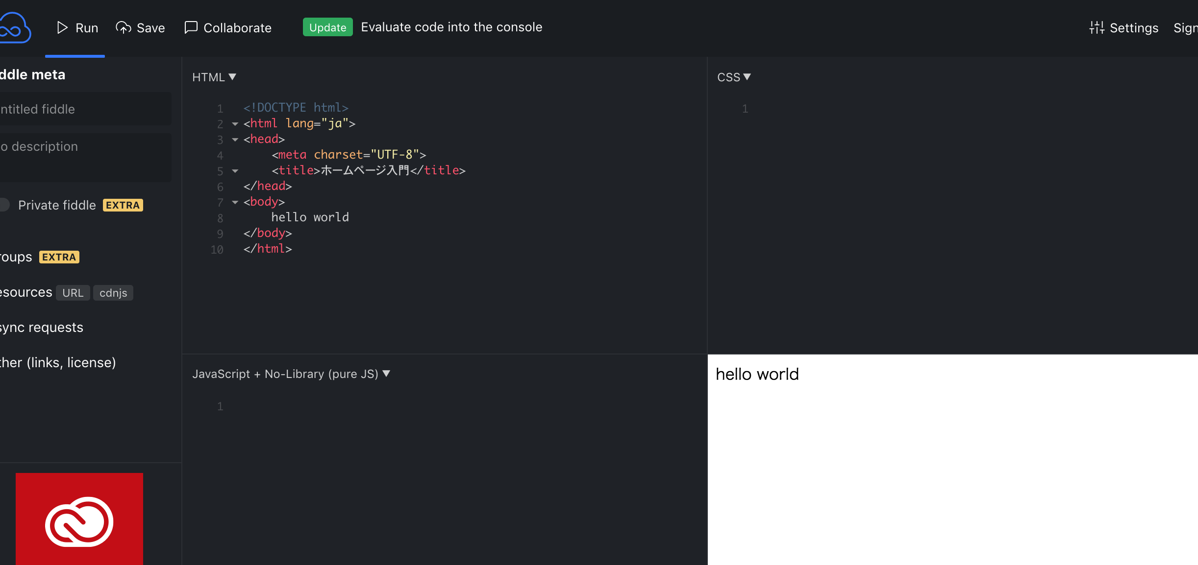This screenshot has height=565, width=1198.
Task: Open Settings via the sliders icon
Action: click(x=1097, y=28)
